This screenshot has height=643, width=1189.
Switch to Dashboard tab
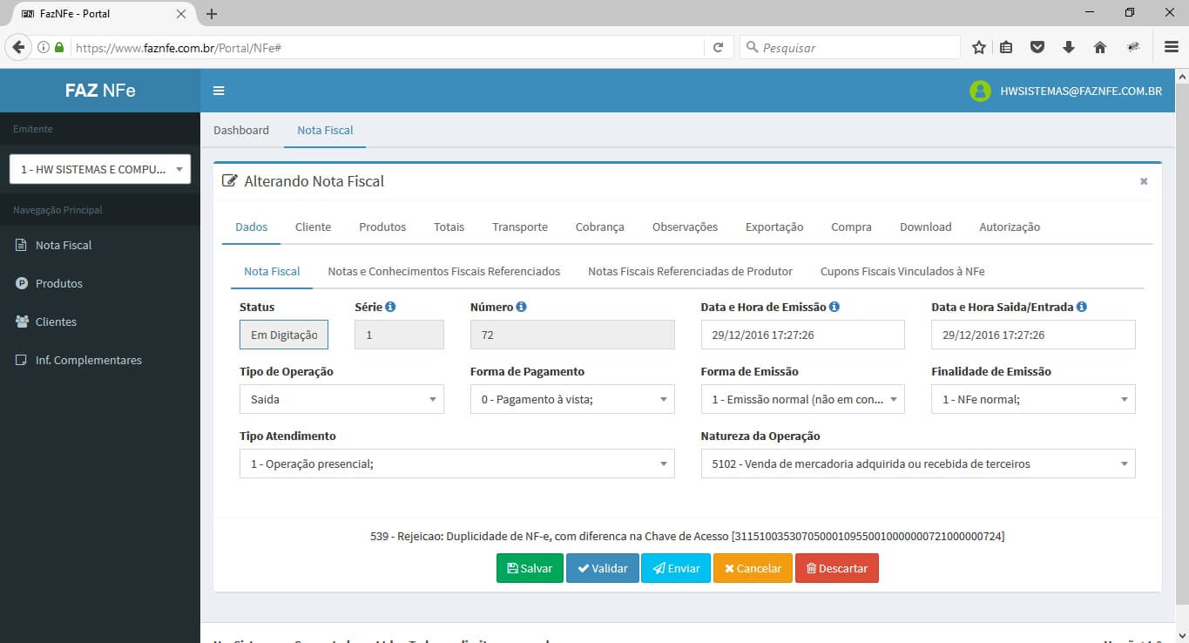[x=241, y=130]
